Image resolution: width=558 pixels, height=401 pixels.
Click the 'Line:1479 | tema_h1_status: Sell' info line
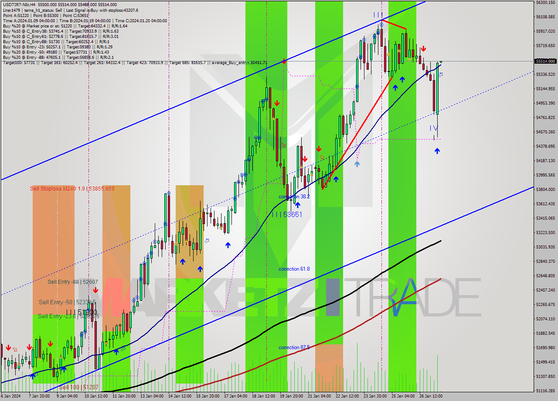coord(71,10)
